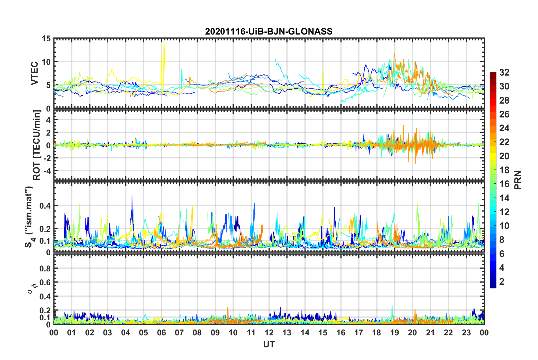Viewport: 538px width, 360px height.
Task: Click colorbar tick label 12
Action: [504, 212]
